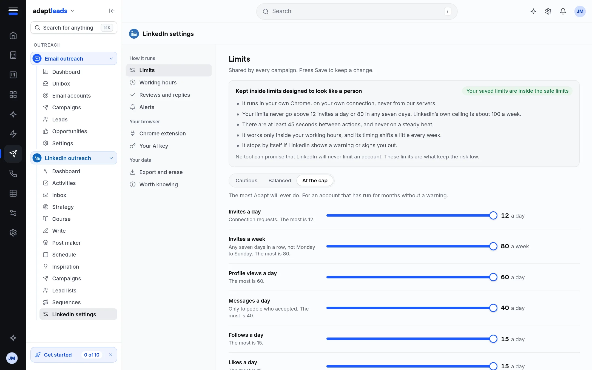Go to Worth knowing section
This screenshot has height=370, width=592.
169,184
